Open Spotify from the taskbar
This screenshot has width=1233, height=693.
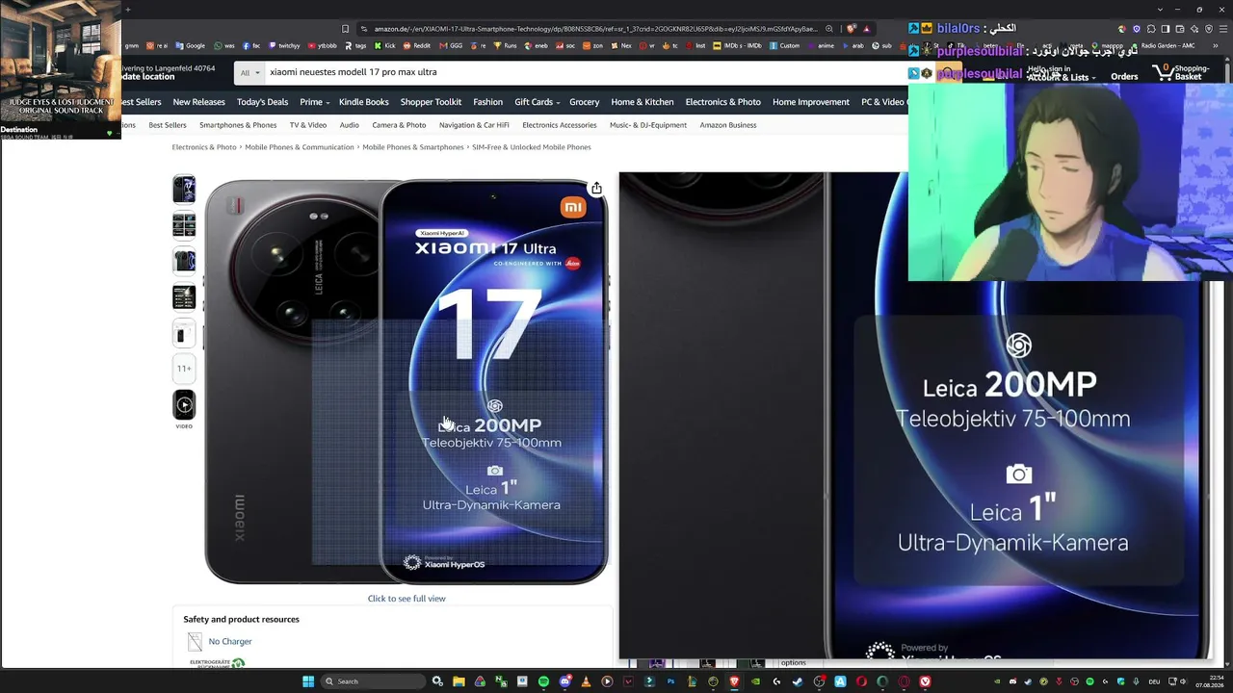point(543,681)
